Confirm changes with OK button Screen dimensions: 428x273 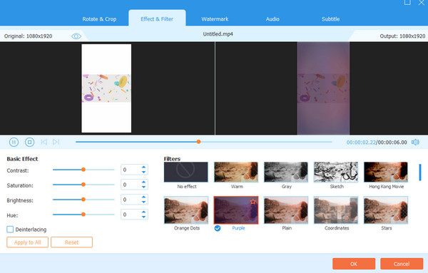point(354,264)
